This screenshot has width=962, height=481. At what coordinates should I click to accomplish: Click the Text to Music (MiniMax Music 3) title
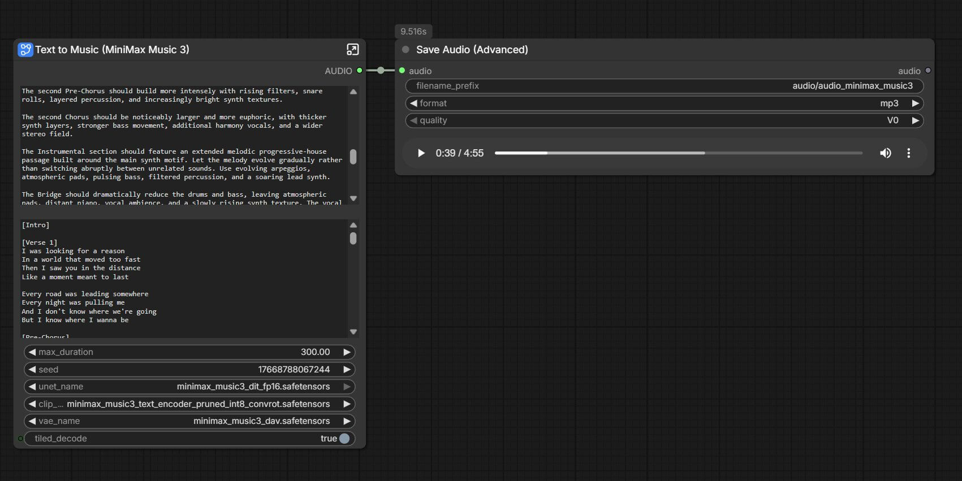tap(112, 50)
